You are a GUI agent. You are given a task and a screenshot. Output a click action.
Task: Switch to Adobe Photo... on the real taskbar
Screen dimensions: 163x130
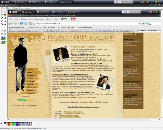pyautogui.click(x=35, y=2)
